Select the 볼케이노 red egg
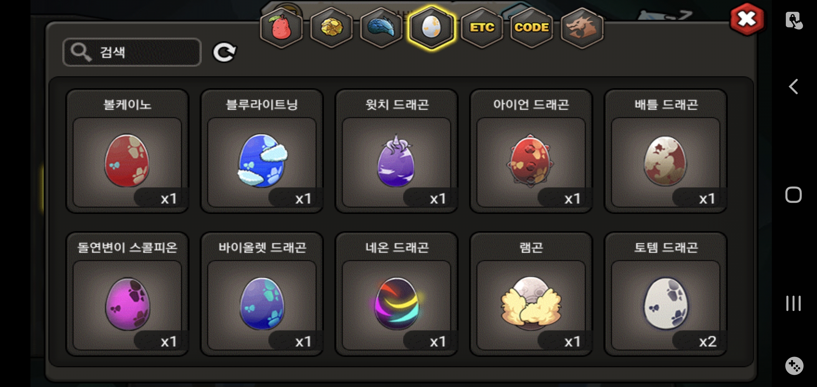The height and width of the screenshot is (387, 817). coord(127,151)
